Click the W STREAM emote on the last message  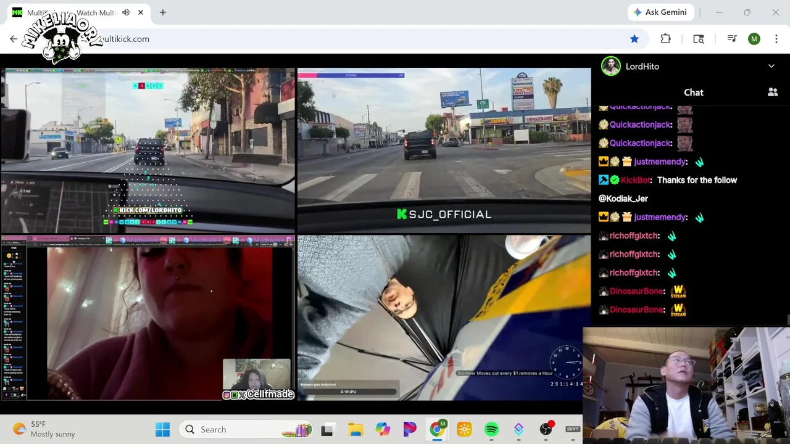[x=678, y=310]
